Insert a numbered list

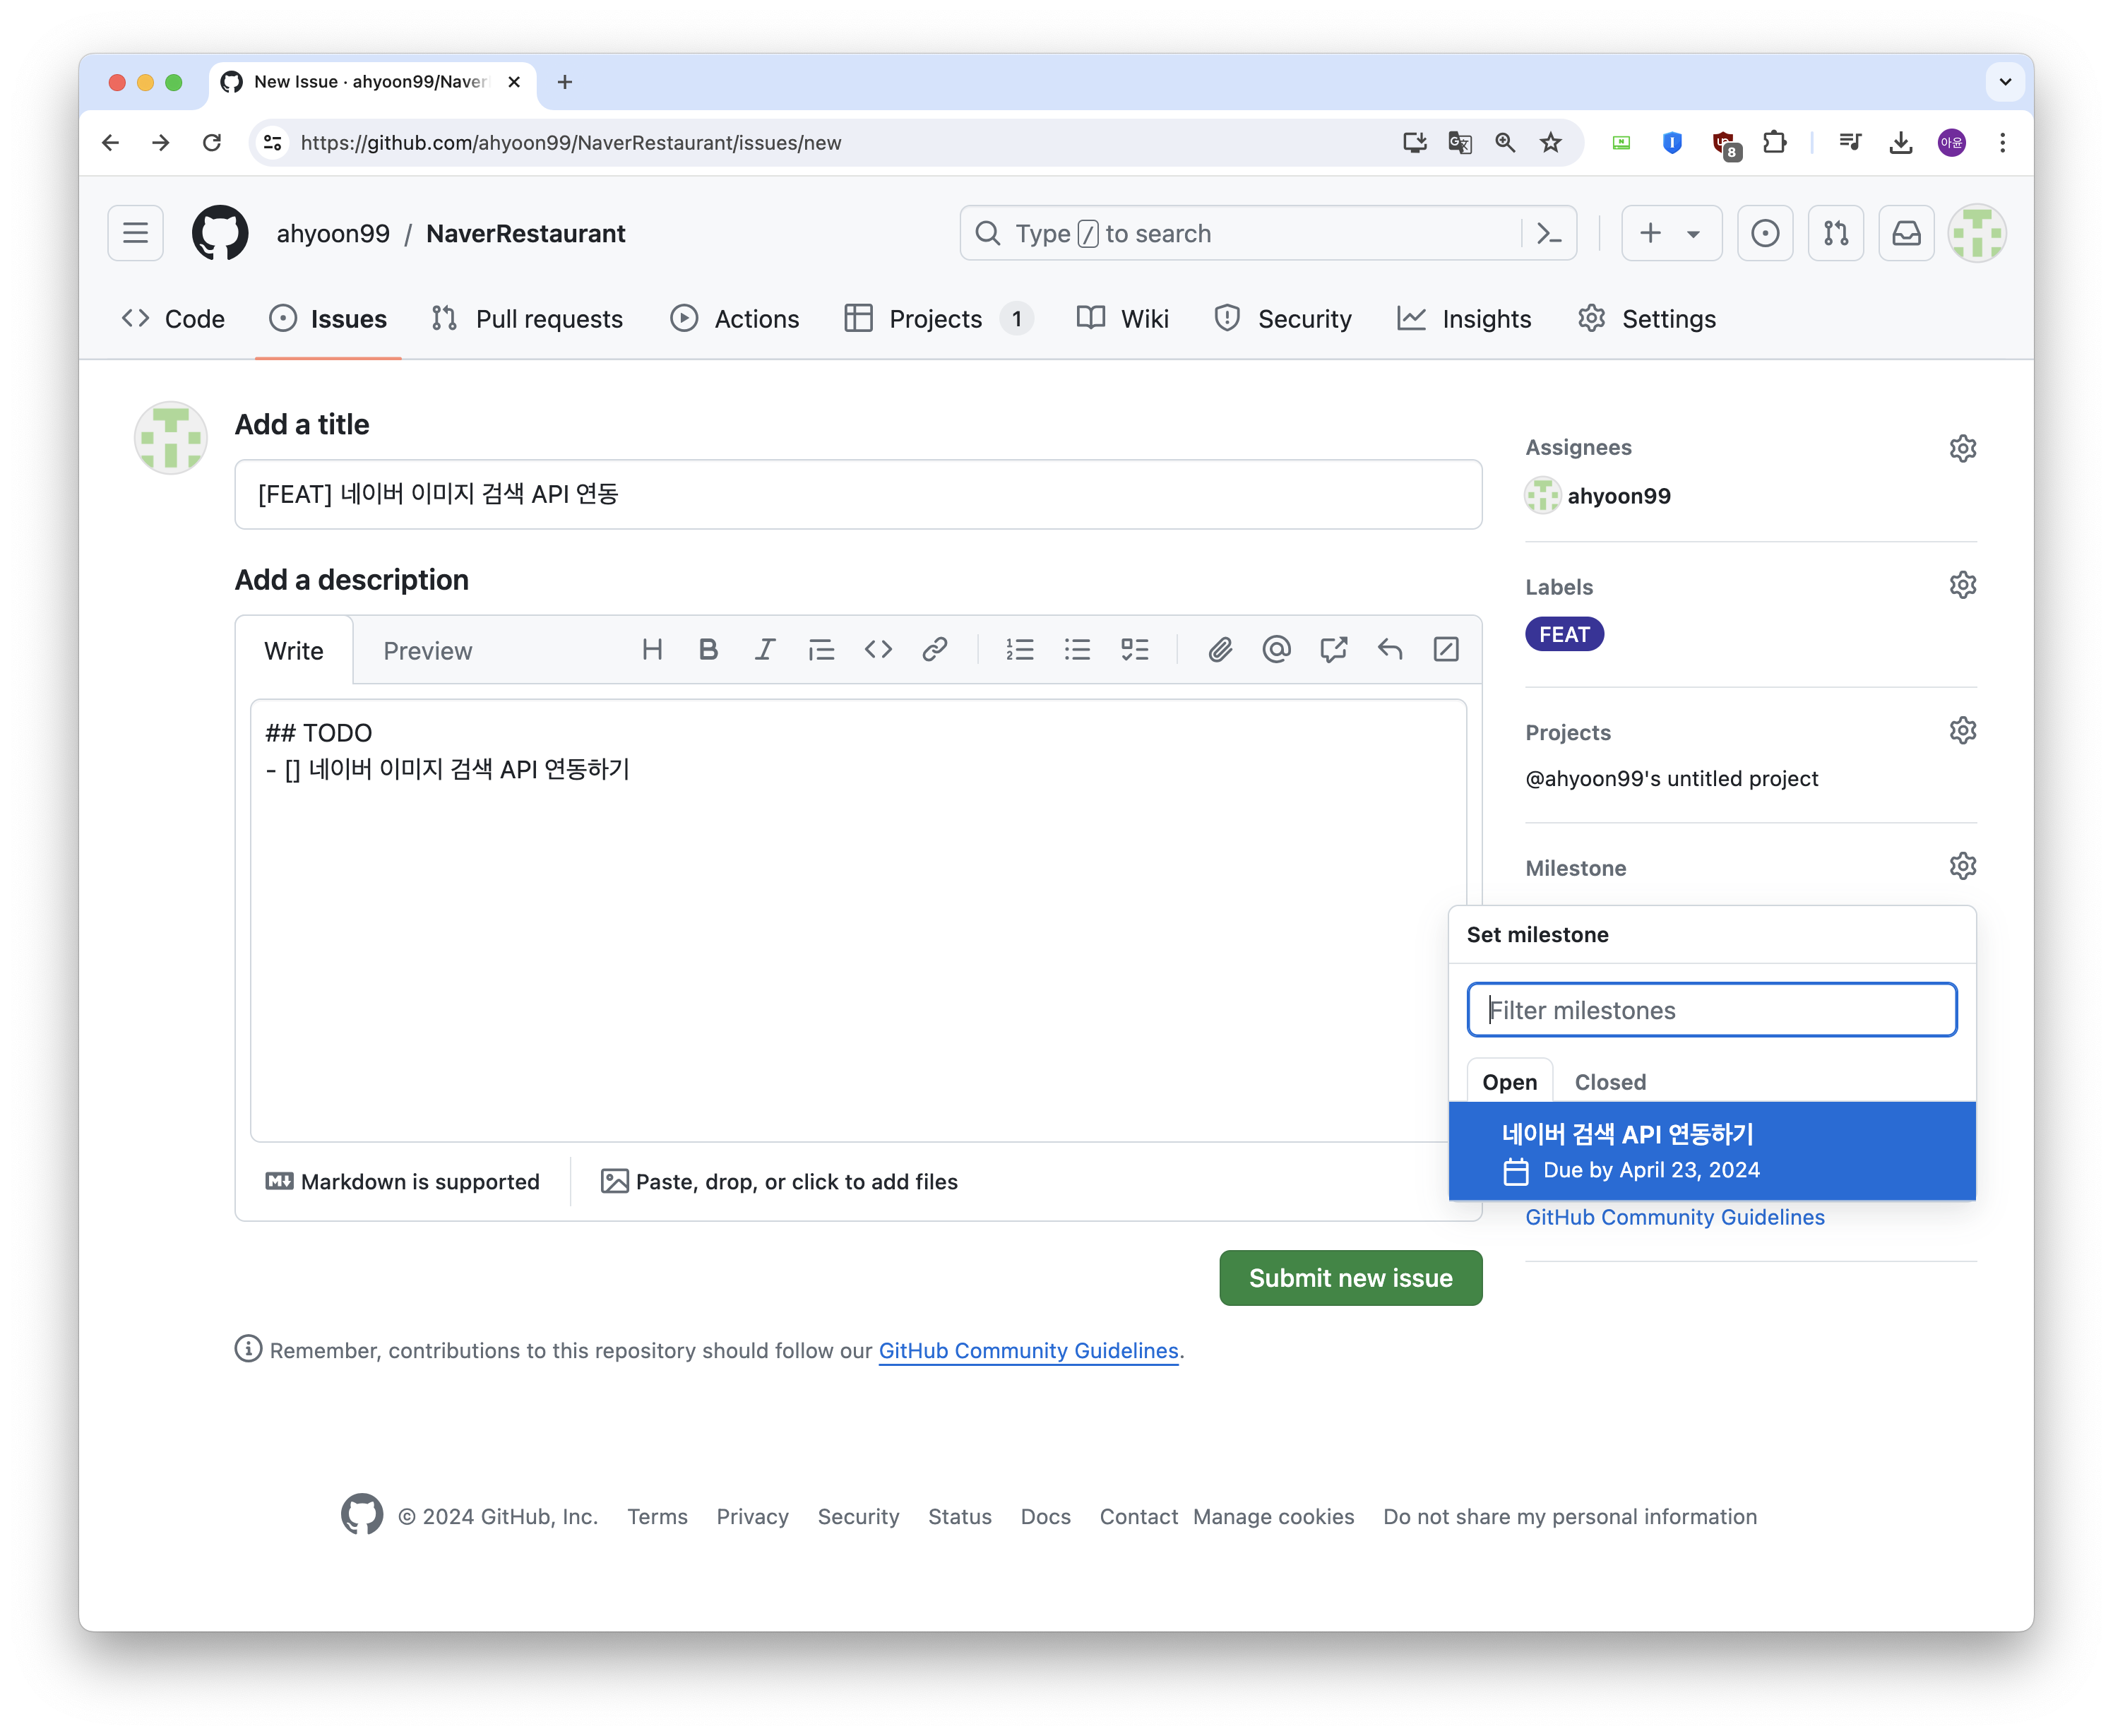(x=1020, y=650)
